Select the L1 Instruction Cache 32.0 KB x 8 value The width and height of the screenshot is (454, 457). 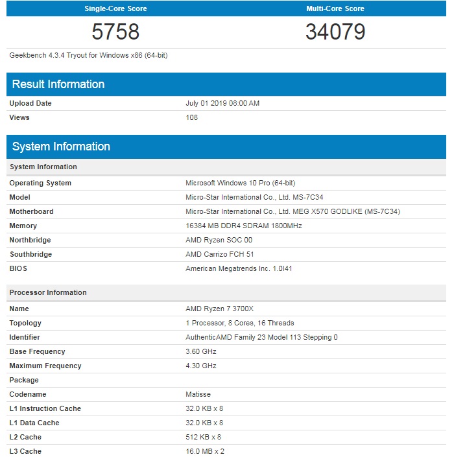click(204, 408)
